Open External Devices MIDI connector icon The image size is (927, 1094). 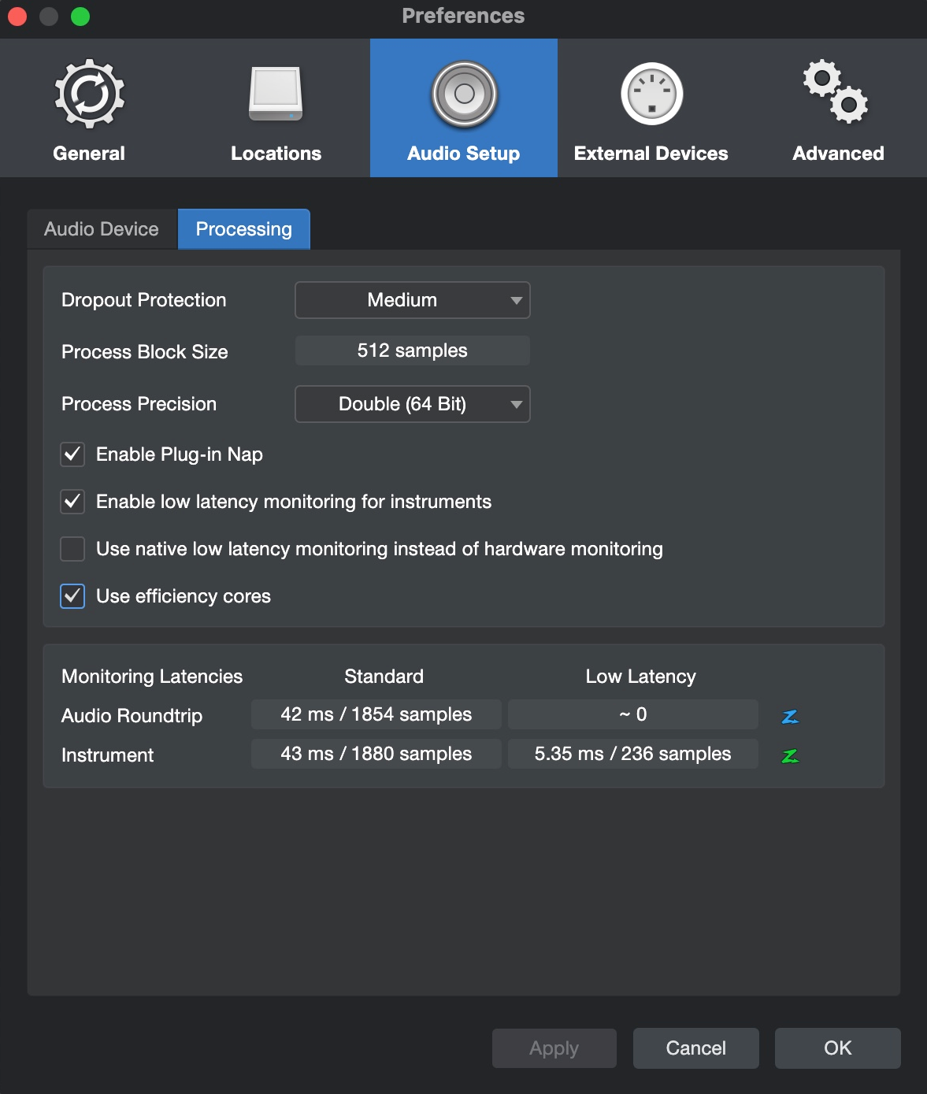coord(651,95)
